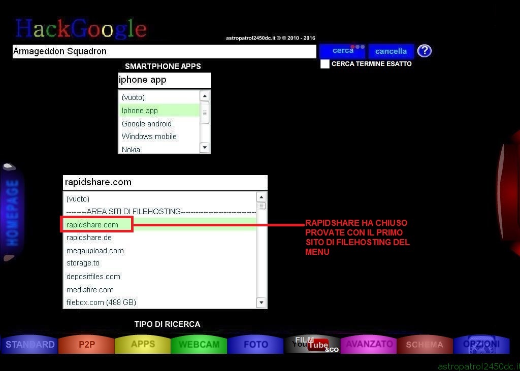Select mediafire.com in the list
Image resolution: width=520 pixels, height=371 pixels.
tap(160, 289)
